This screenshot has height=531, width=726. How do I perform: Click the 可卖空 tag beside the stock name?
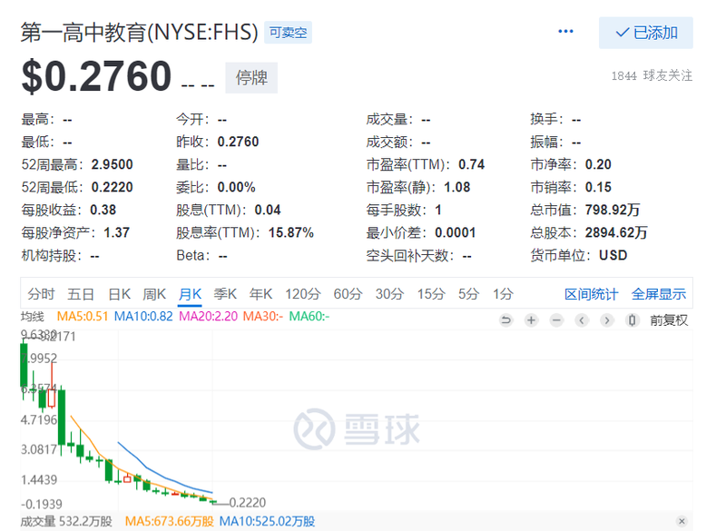click(288, 33)
